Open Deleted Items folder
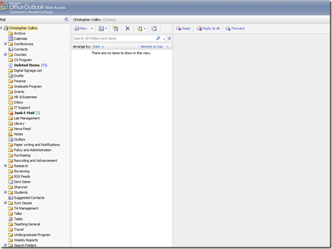Screen dimensions: 332x249 click(27, 65)
